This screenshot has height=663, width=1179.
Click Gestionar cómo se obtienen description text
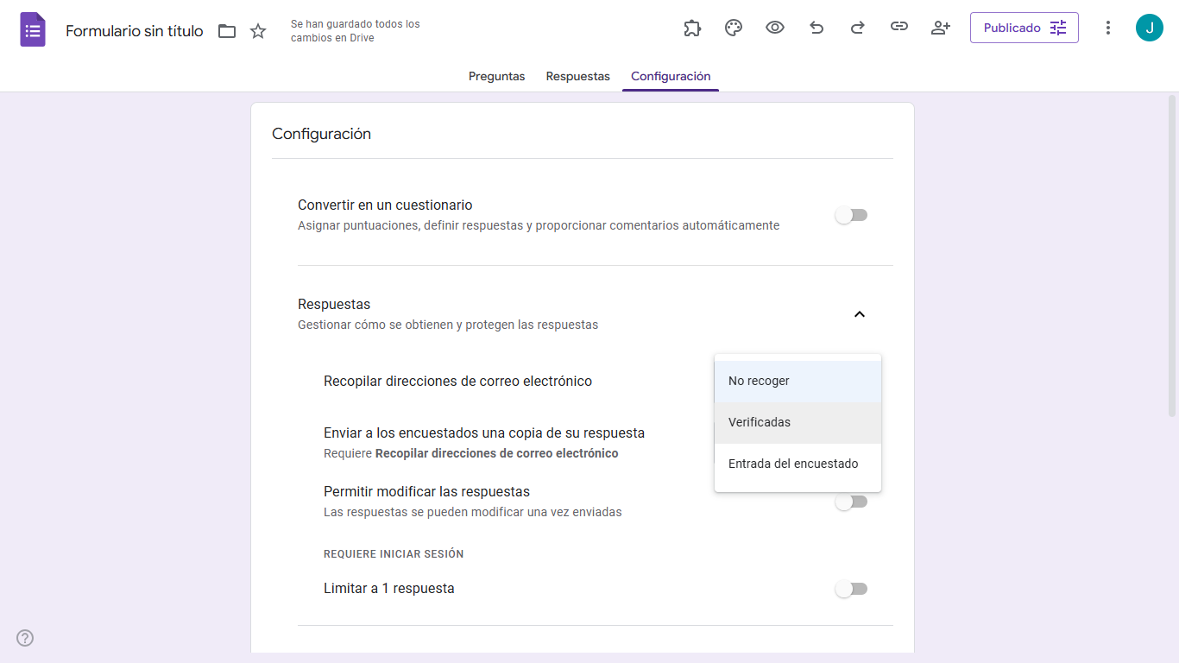pyautogui.click(x=448, y=325)
